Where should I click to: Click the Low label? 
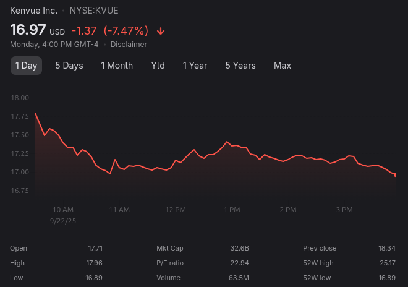[17, 278]
